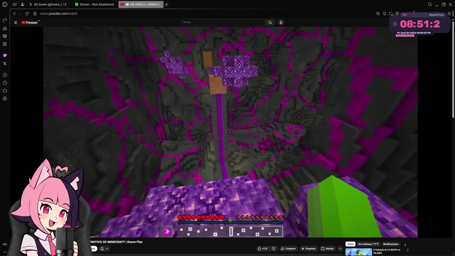Click zoom out icon in address bar
The image size is (455, 256).
[x=378, y=14]
